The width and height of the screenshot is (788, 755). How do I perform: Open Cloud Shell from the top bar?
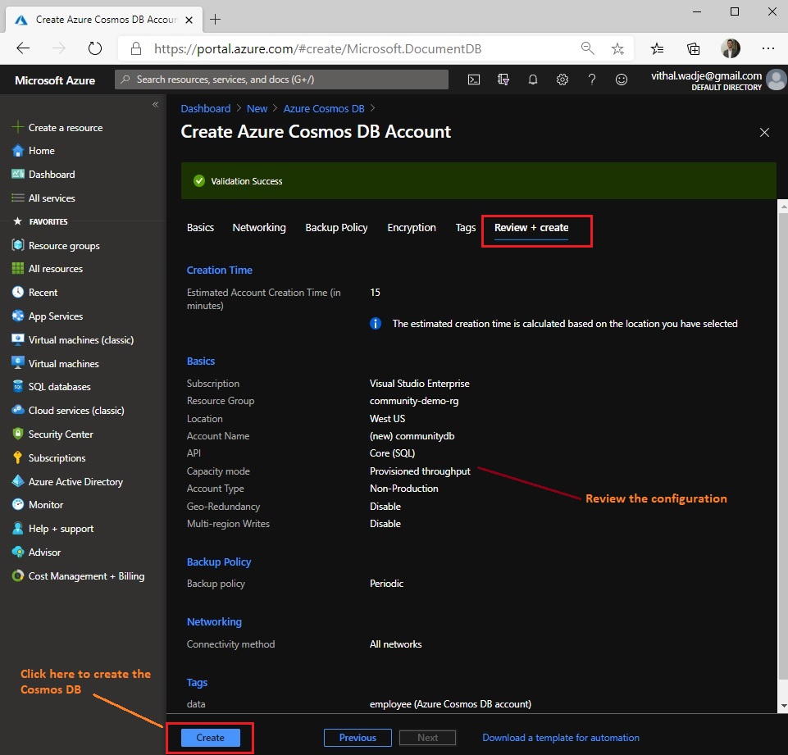coord(473,80)
